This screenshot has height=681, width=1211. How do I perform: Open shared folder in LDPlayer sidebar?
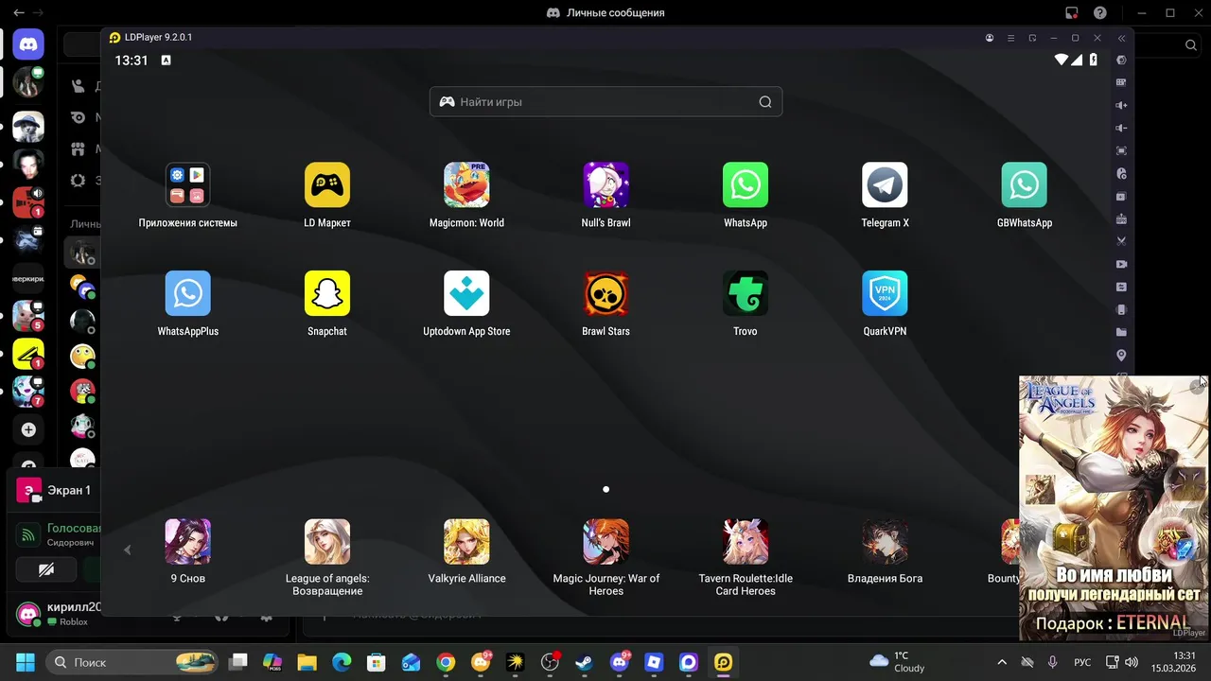(x=1121, y=332)
